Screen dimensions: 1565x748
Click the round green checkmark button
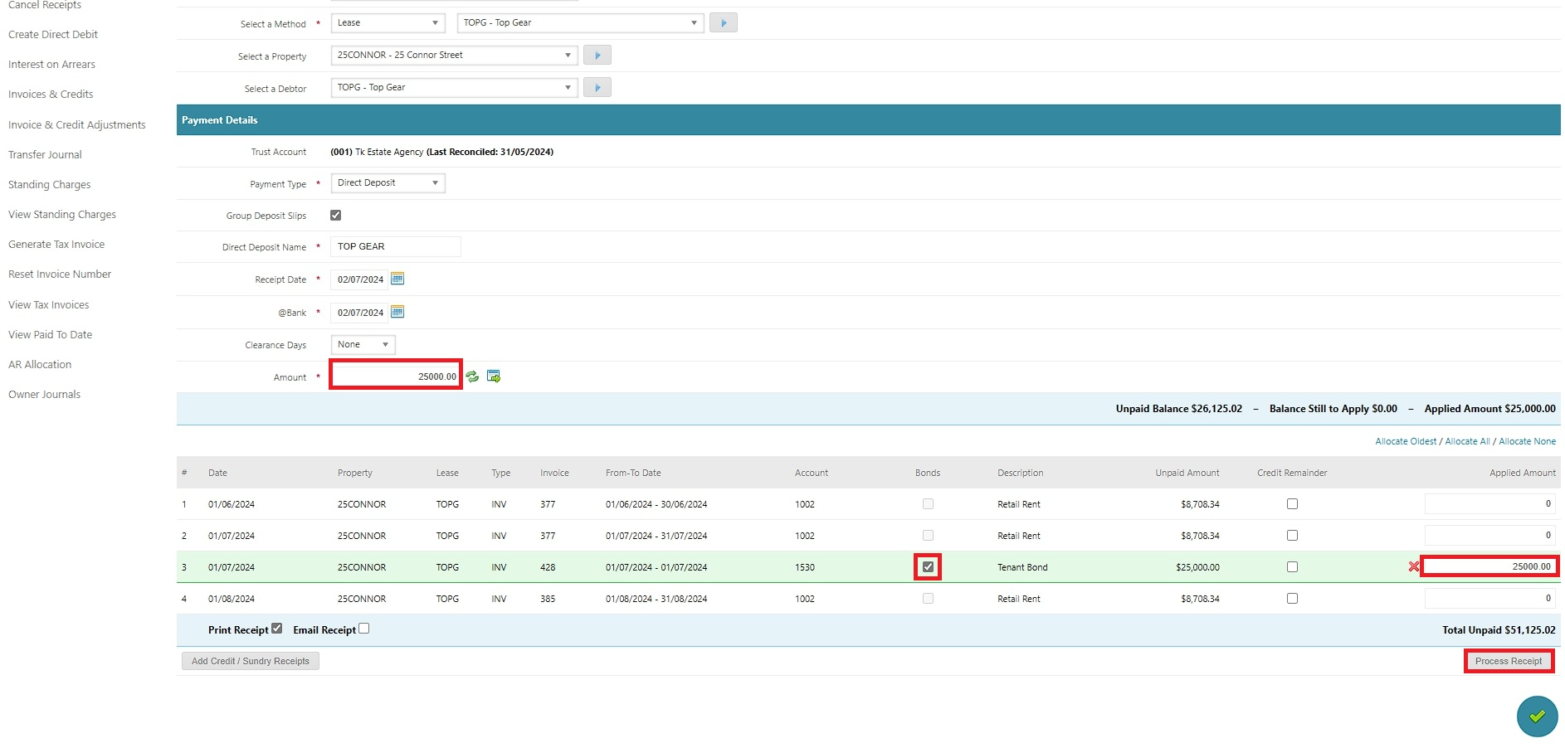tap(1538, 716)
